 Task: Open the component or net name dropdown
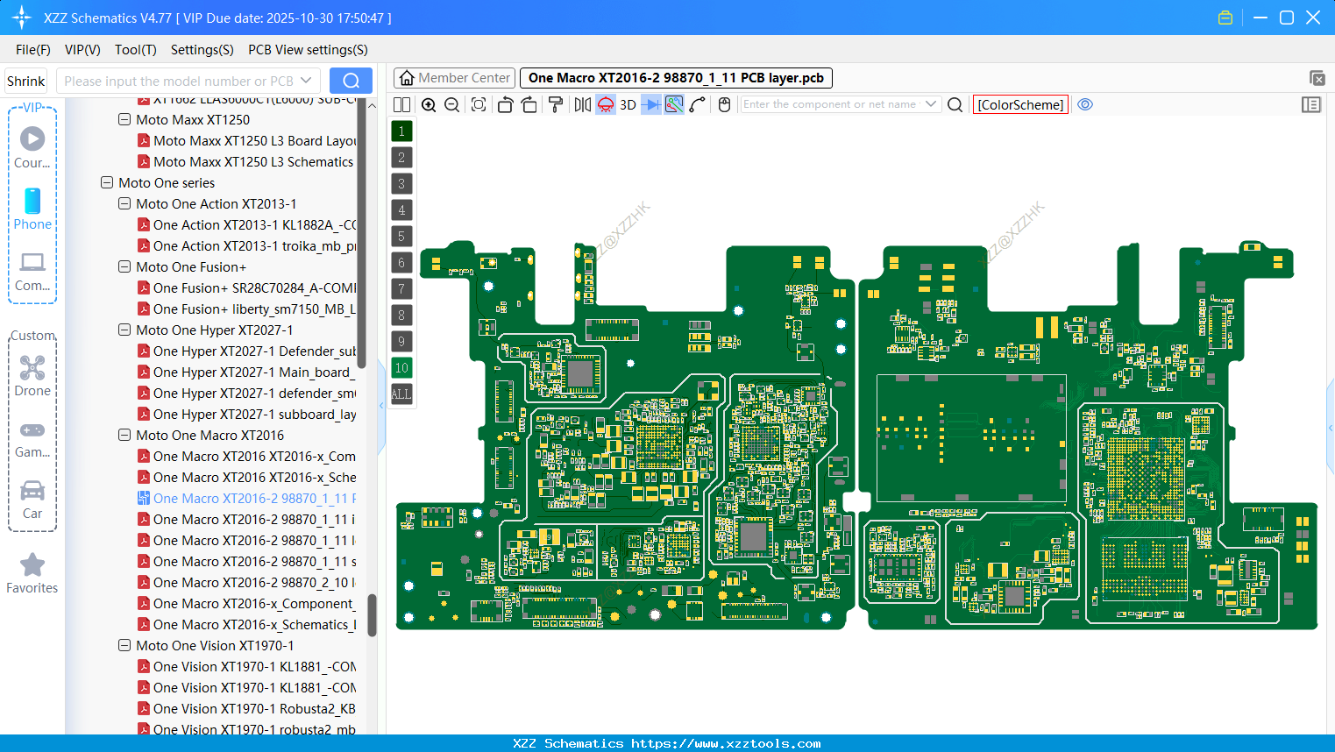pos(931,104)
